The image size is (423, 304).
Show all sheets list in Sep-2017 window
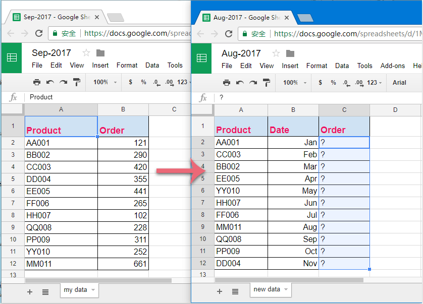click(45, 291)
